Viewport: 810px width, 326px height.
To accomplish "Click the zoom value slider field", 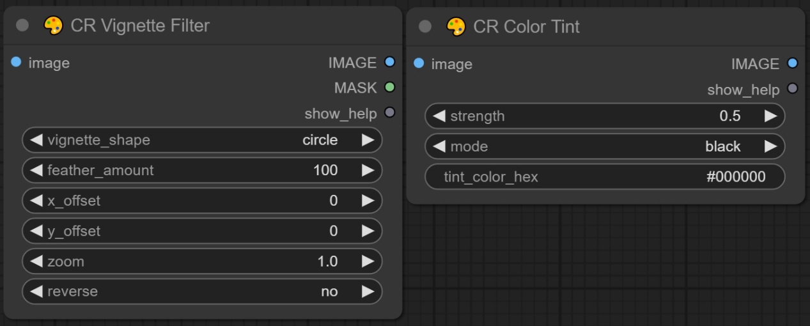I will [x=202, y=261].
